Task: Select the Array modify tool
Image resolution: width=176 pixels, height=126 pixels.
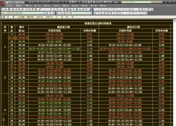Action: coord(108,13)
